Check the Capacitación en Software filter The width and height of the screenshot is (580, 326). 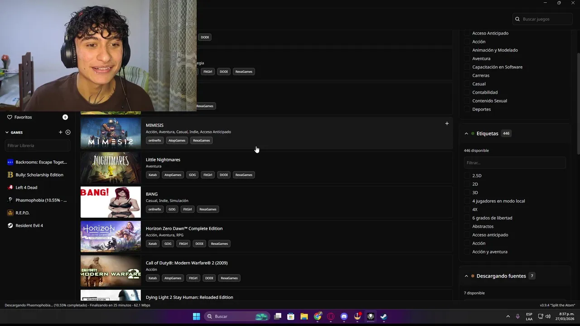467,67
